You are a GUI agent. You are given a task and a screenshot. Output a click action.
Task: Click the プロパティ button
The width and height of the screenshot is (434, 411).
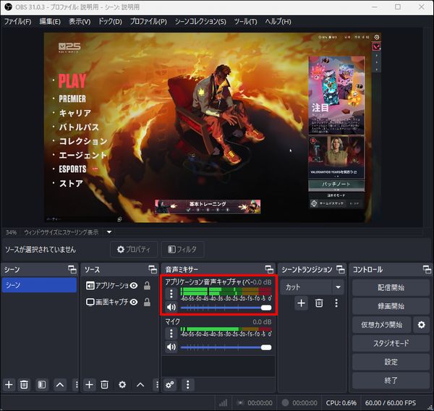[x=134, y=249]
